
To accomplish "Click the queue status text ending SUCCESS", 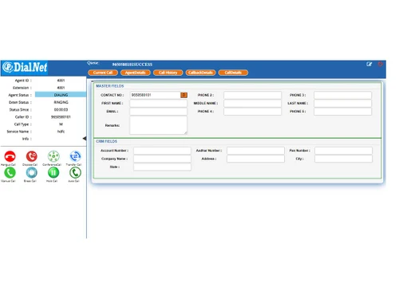I will point(132,65).
